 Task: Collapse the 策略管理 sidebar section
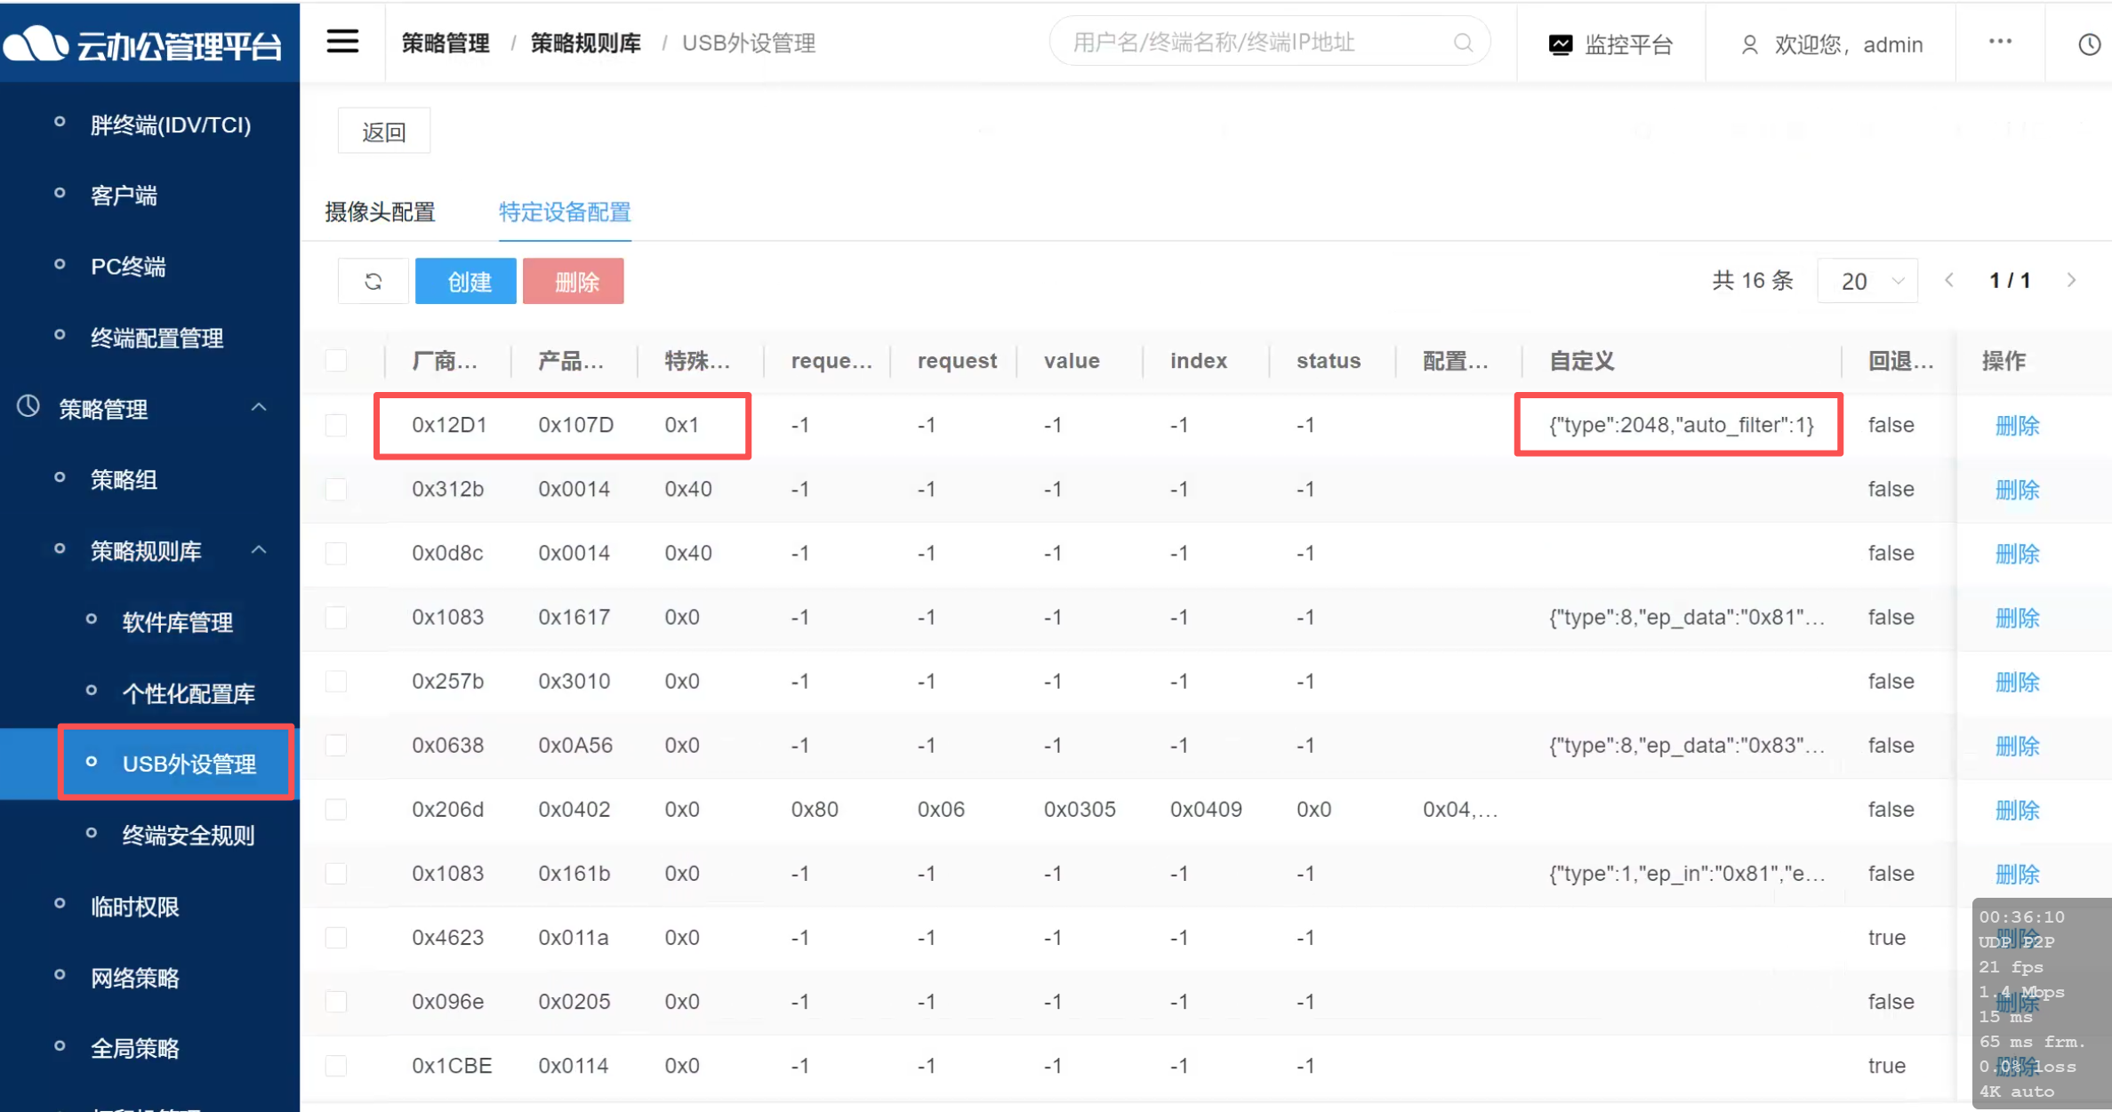point(259,408)
